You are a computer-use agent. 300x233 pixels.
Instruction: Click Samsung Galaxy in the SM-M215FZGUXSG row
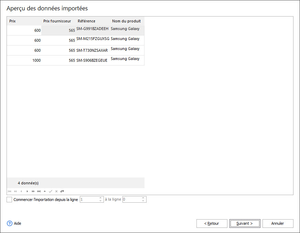point(127,40)
